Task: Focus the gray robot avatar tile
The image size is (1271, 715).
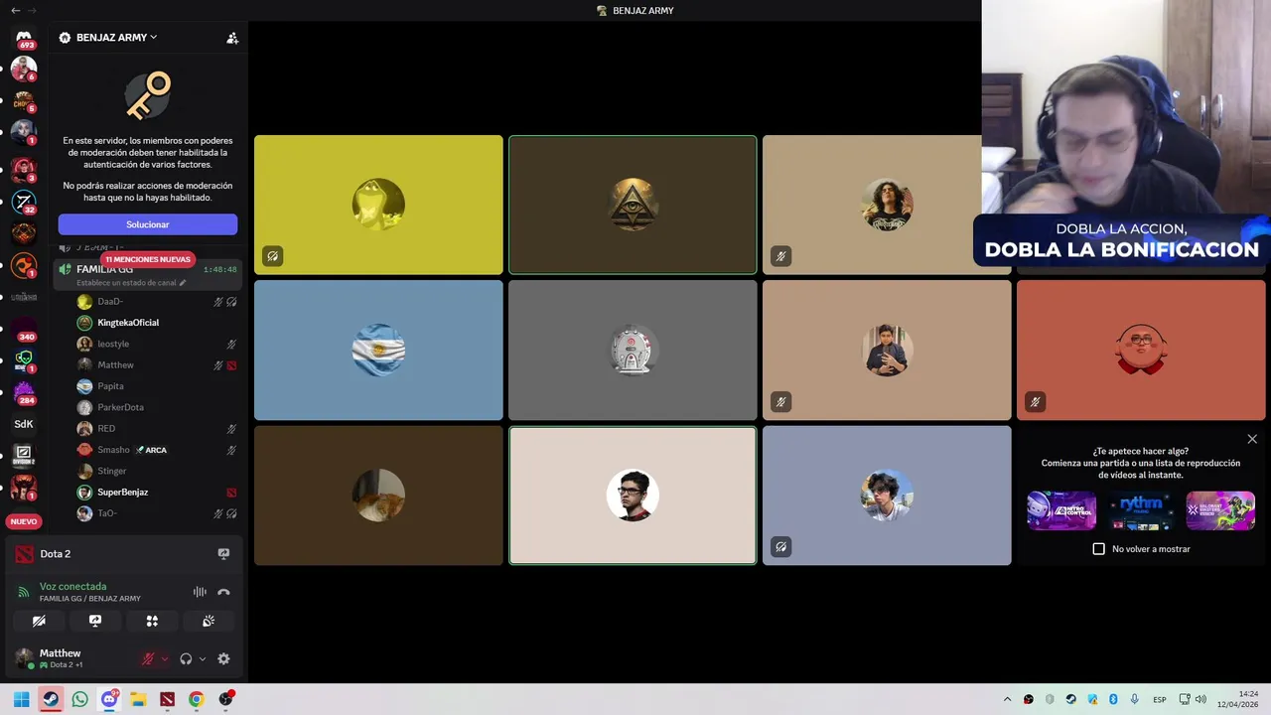Action: coord(633,350)
